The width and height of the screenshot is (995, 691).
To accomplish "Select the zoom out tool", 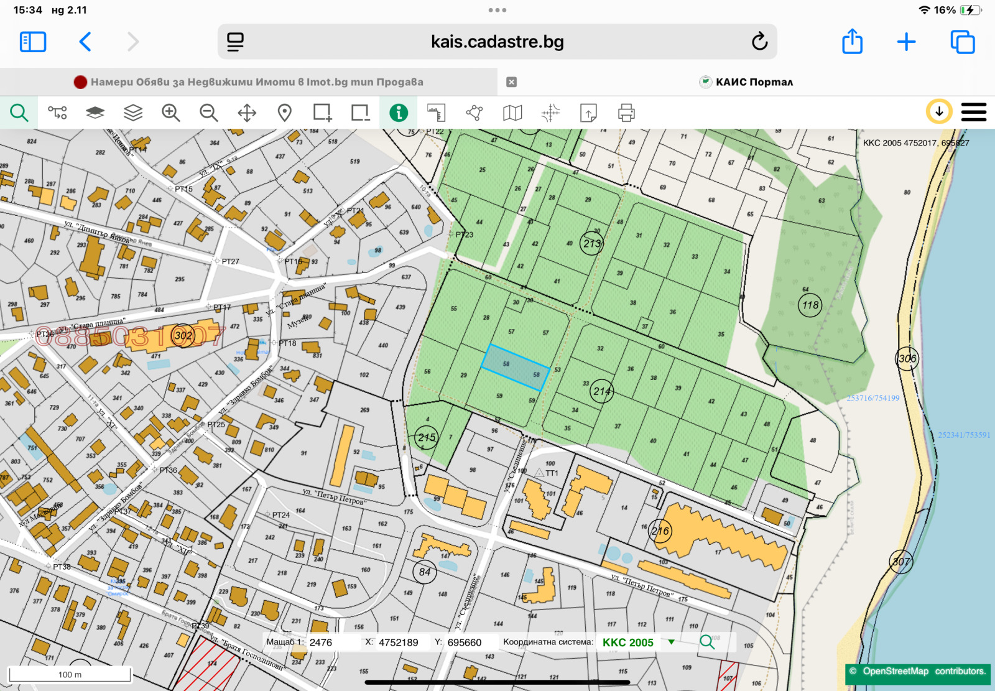I will pos(208,113).
